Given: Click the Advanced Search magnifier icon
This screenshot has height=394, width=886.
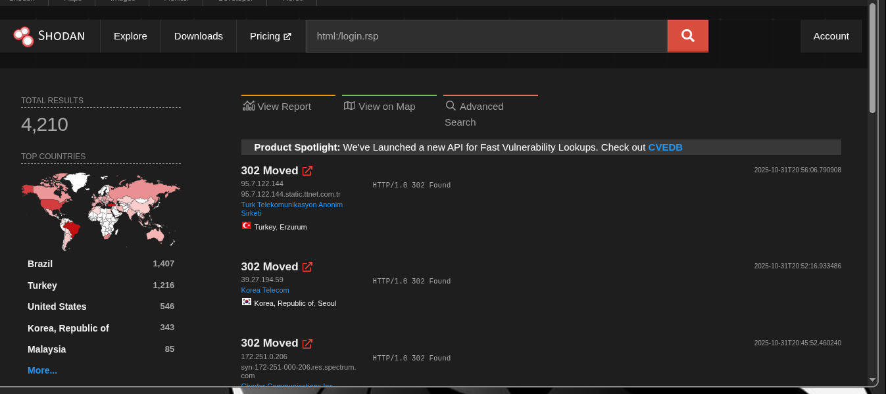Looking at the screenshot, I should pyautogui.click(x=451, y=106).
